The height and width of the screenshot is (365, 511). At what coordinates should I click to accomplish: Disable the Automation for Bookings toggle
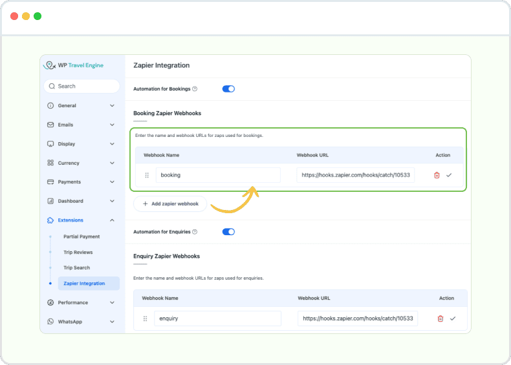tap(228, 89)
